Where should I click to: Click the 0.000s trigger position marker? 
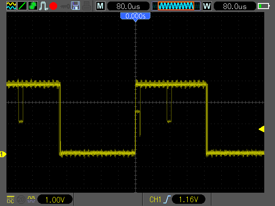tap(135, 17)
